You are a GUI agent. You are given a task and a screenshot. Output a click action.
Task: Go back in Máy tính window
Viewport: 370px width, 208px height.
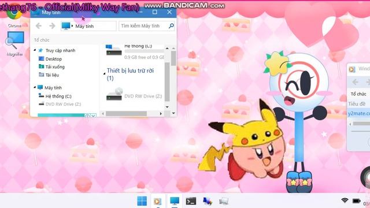click(x=39, y=25)
